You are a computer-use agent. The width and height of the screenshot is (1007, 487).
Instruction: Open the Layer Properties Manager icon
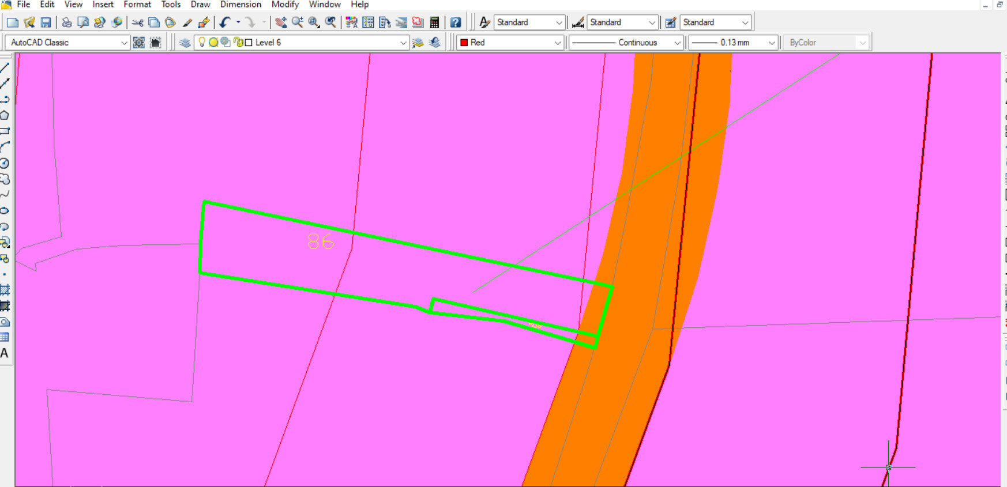tap(185, 43)
